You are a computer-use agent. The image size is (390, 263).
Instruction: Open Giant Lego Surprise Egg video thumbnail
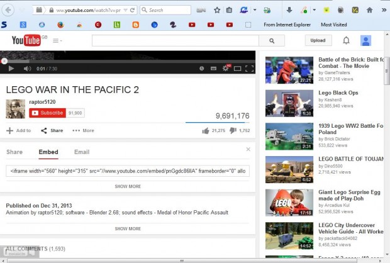289,203
